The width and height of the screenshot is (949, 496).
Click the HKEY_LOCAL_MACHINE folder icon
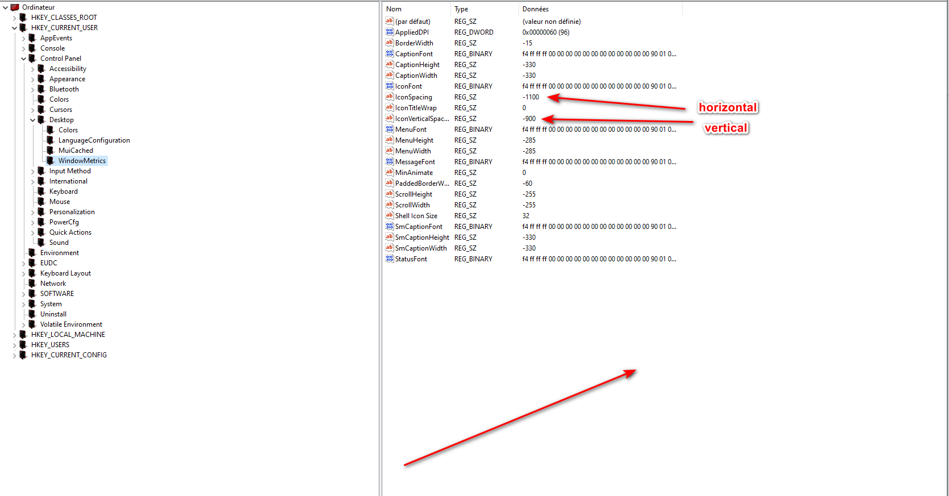23,335
